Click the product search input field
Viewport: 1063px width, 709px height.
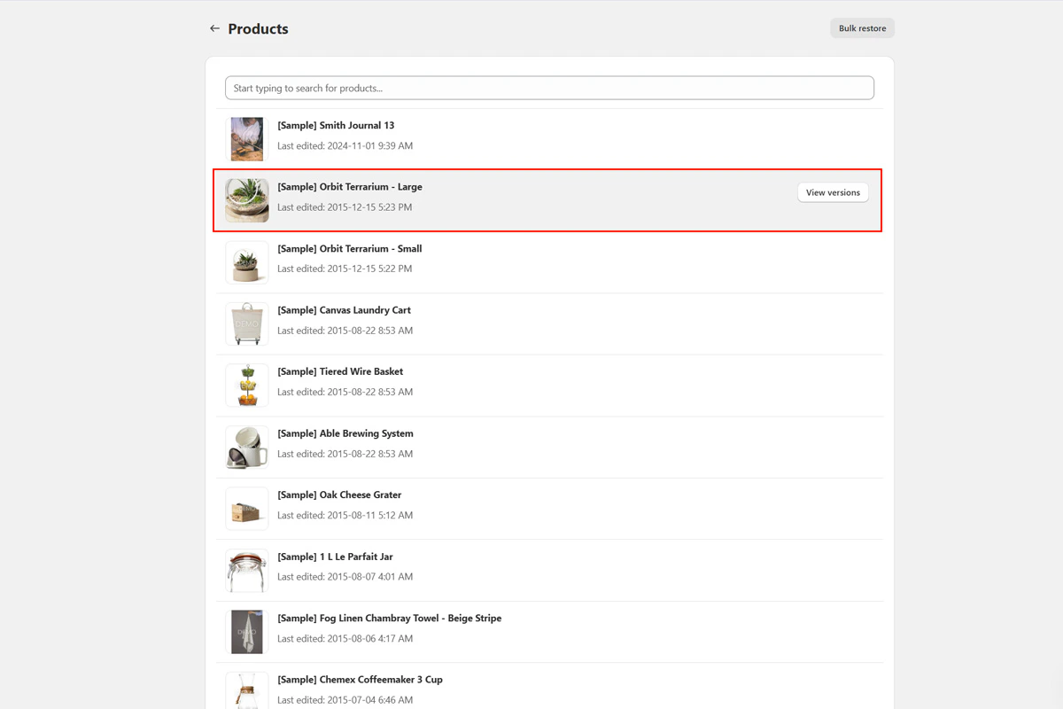pyautogui.click(x=548, y=88)
